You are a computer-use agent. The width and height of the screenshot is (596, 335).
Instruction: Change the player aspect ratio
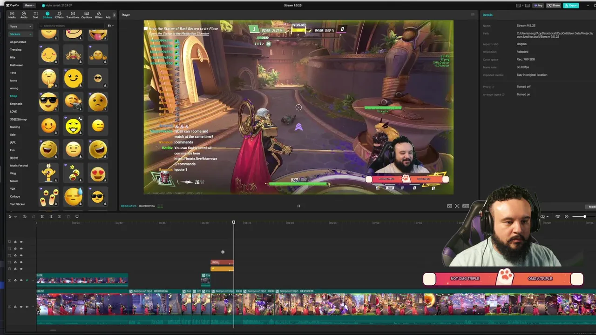click(x=466, y=206)
